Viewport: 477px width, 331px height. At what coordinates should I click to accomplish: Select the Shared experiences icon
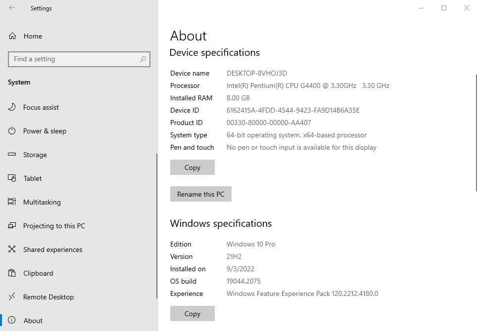(x=12, y=249)
